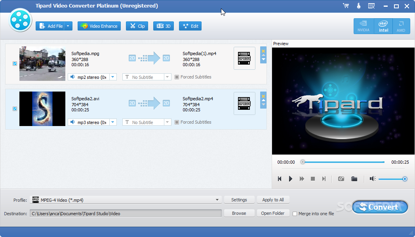This screenshot has height=237, width=415.
Task: Select AMD acceleration option
Action: click(x=401, y=26)
